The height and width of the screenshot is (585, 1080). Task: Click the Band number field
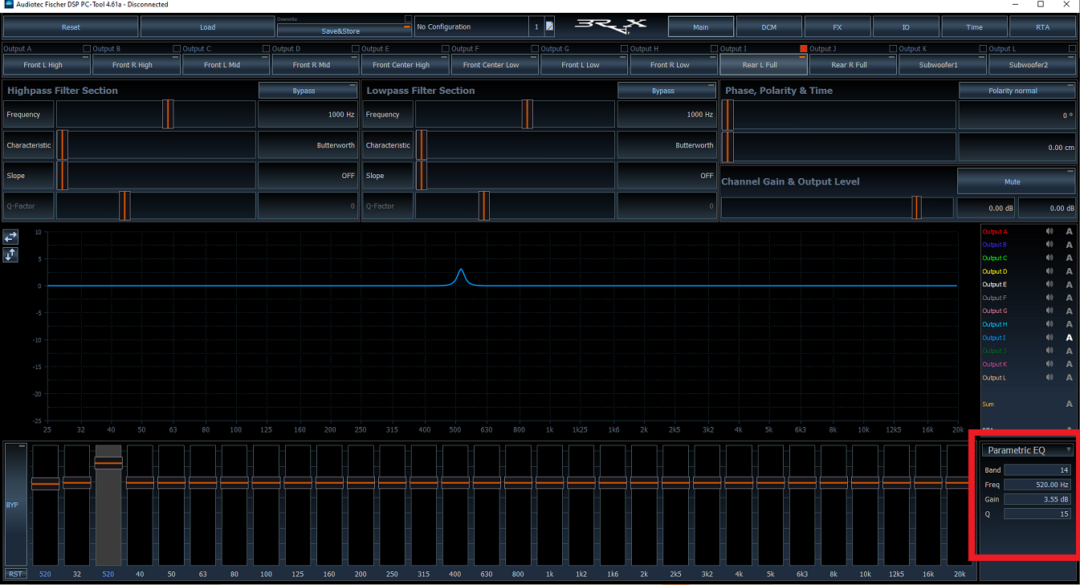coord(1037,469)
